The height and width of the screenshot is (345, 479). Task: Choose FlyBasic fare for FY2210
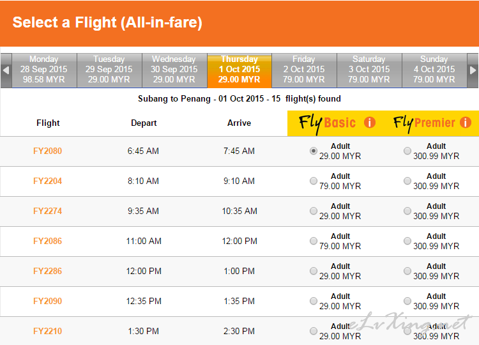click(x=314, y=331)
